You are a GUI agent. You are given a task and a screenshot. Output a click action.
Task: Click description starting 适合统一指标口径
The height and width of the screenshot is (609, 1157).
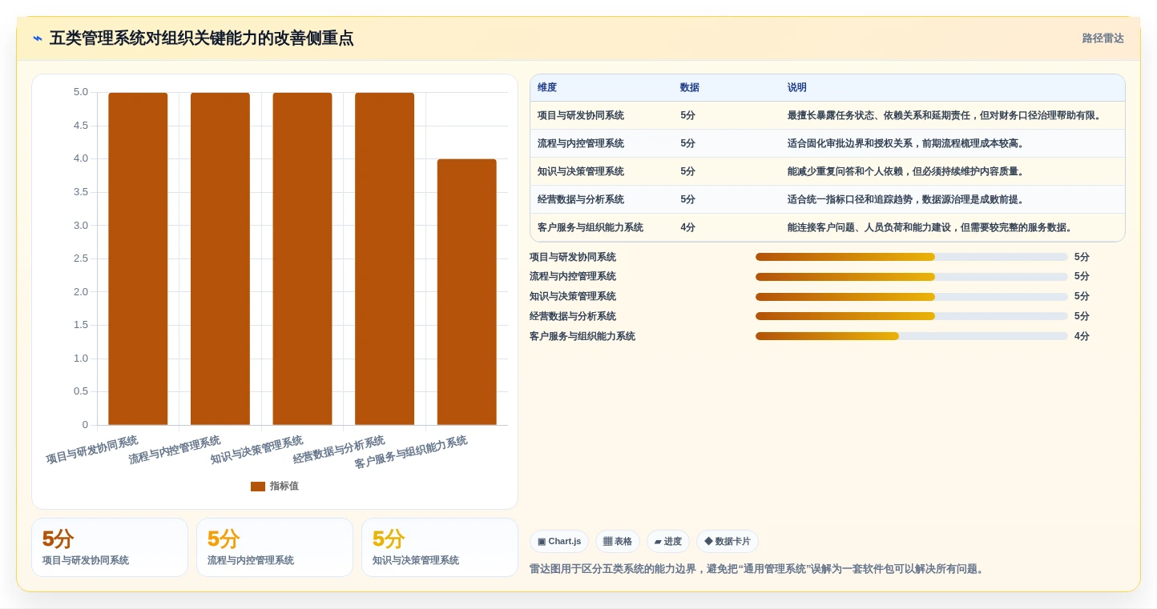pos(907,200)
